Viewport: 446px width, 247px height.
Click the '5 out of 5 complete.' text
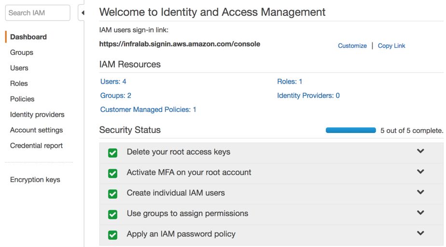pyautogui.click(x=412, y=130)
